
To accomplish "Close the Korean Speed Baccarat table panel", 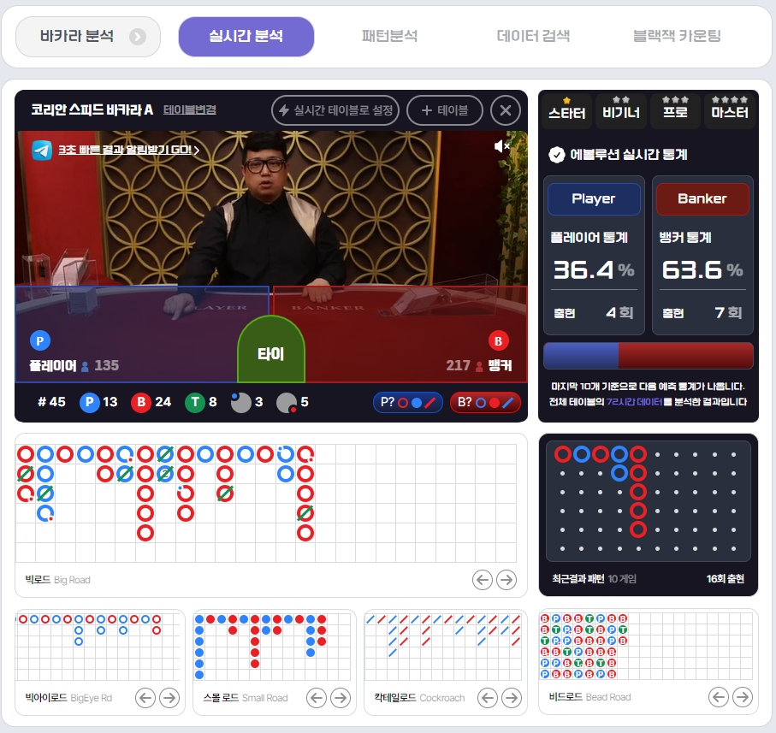I will [x=506, y=110].
